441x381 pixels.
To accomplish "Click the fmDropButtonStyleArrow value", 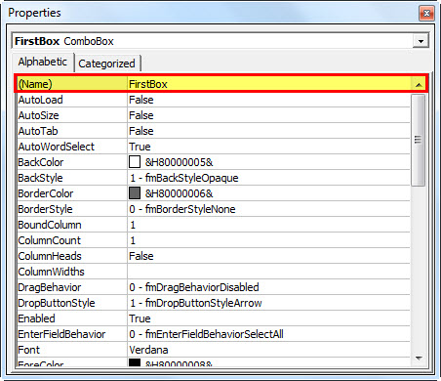I will click(x=196, y=303).
